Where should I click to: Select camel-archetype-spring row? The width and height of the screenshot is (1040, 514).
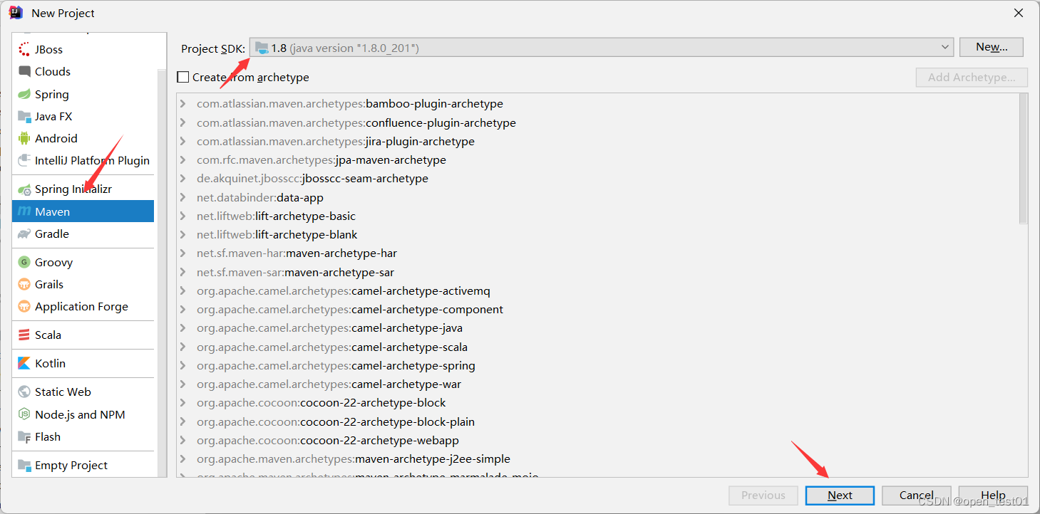pyautogui.click(x=598, y=365)
